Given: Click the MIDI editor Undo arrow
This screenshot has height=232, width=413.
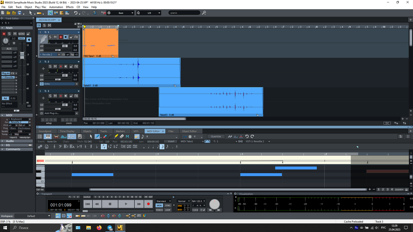Looking at the screenshot, I should tap(247, 136).
